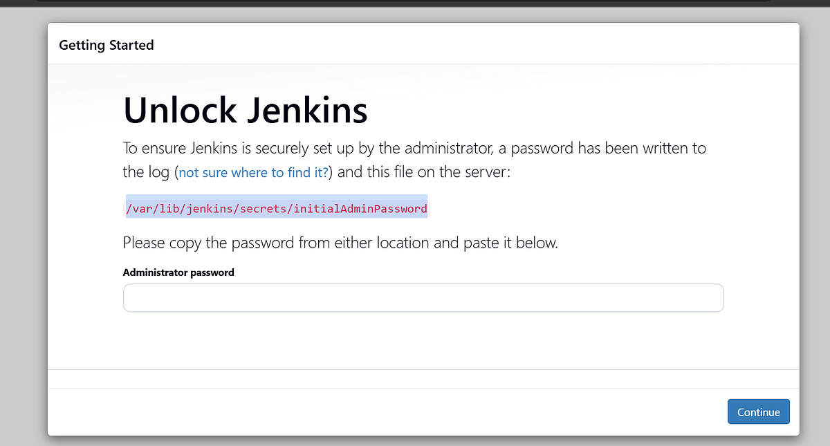Click the 'Administrator password' field label
Screen dimensions: 830x446
178,272
